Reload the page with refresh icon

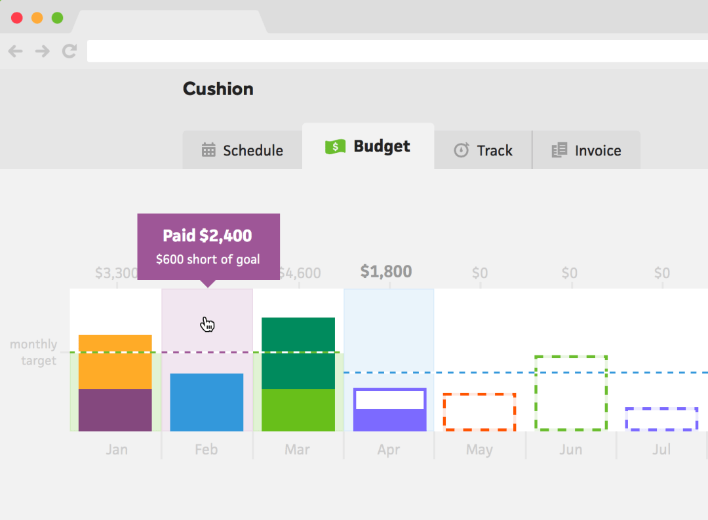coord(69,51)
